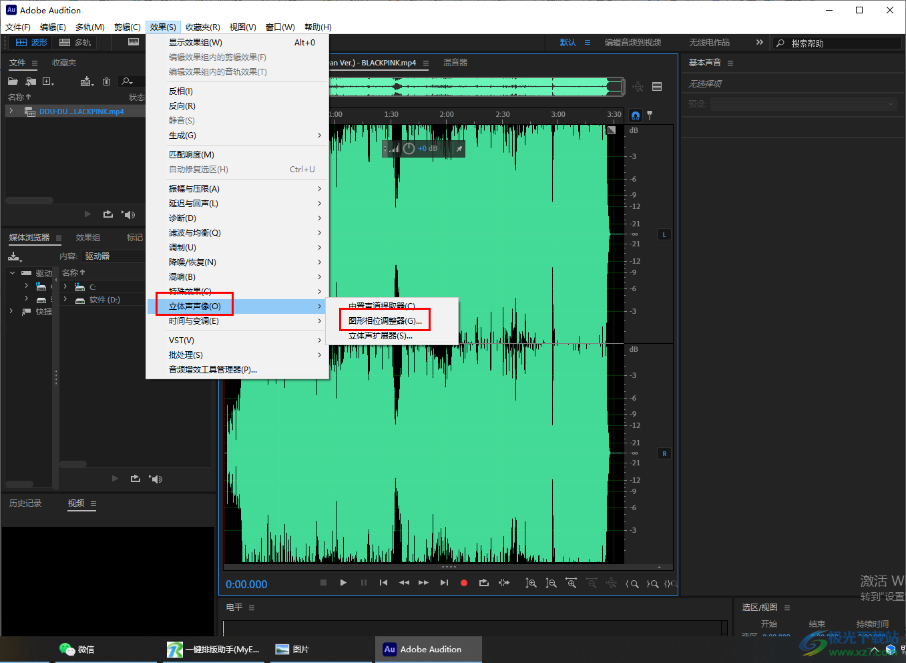Open the Mixer (混音器) tab

455,63
